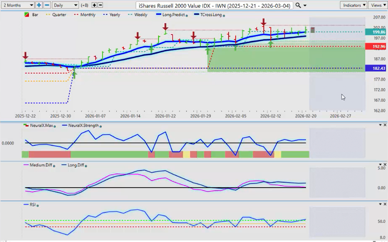Click the black plus forecast increment button

click(94, 5)
